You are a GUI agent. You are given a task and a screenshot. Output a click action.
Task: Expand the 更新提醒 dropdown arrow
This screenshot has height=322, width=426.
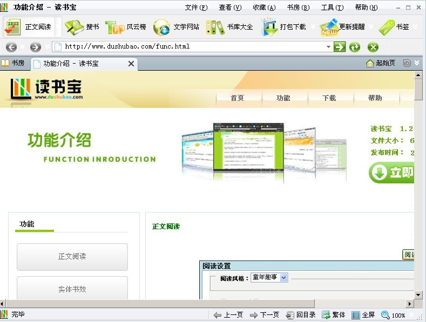pos(371,26)
